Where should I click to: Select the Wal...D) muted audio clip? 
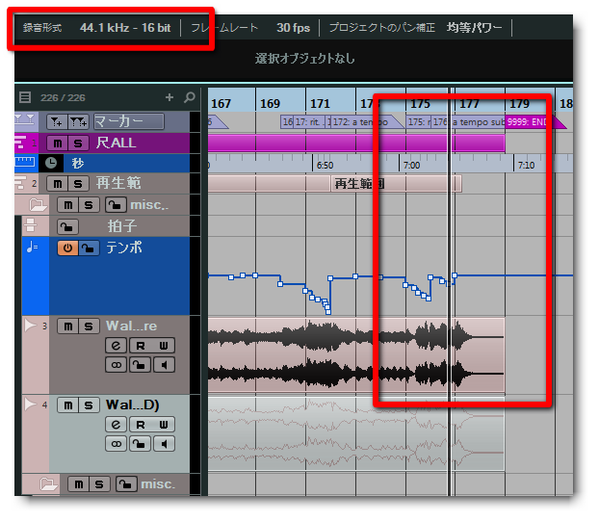pyautogui.click(x=356, y=433)
